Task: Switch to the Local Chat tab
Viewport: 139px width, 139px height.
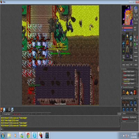Action: coord(7,114)
